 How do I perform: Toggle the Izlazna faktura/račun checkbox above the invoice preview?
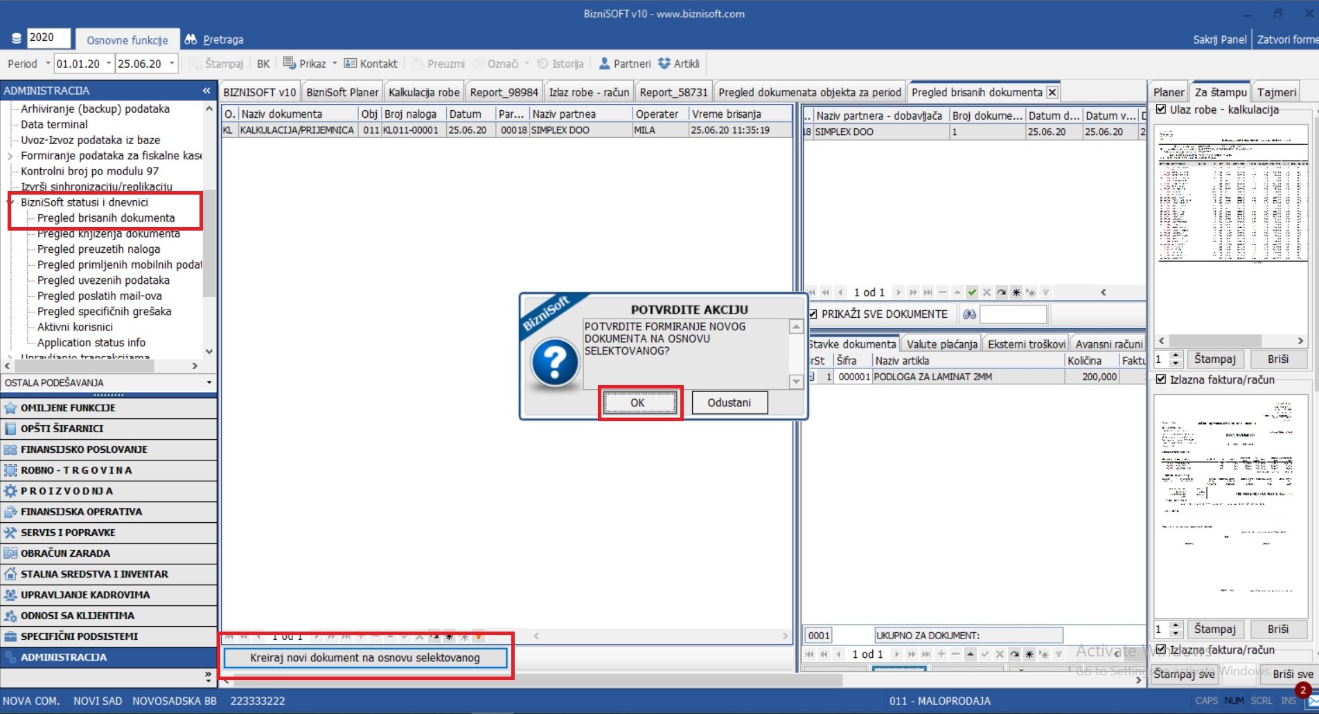tap(1161, 380)
